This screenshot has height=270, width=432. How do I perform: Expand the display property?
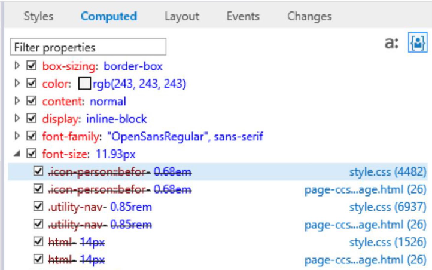point(17,118)
